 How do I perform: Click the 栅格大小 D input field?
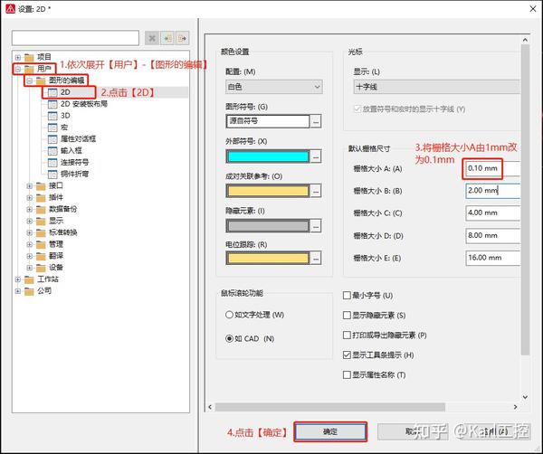(x=493, y=236)
